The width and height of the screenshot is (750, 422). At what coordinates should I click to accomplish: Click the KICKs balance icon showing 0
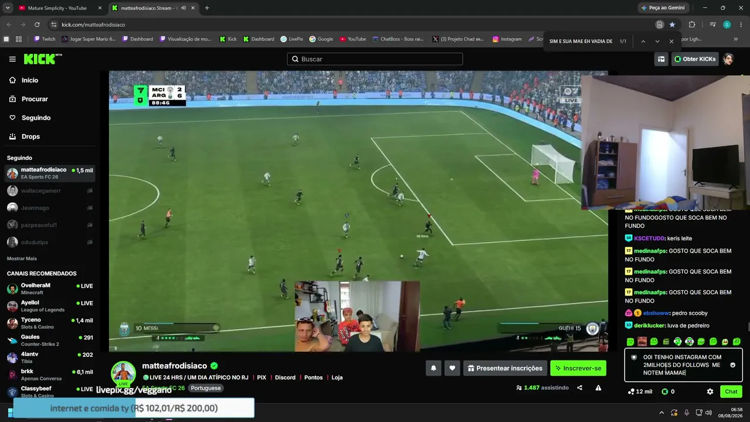(668, 392)
